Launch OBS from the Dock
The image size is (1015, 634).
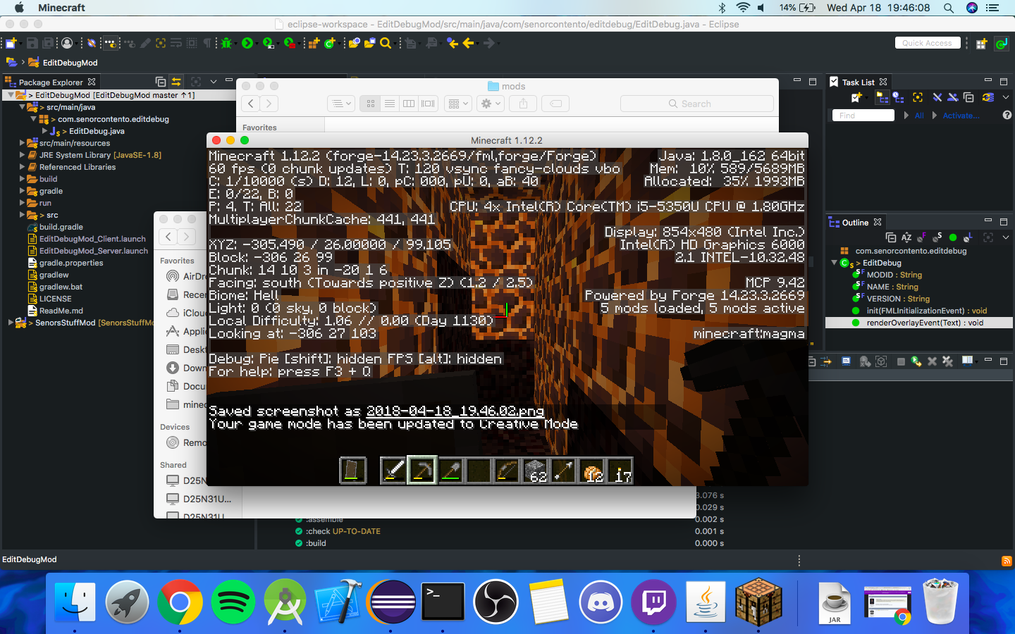coord(496,602)
